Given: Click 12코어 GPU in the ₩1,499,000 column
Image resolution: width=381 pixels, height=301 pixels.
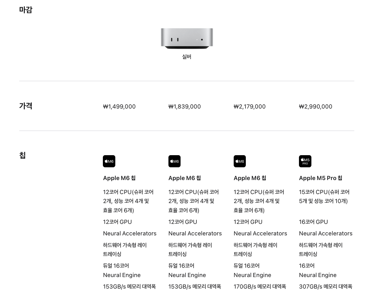Looking at the screenshot, I should coord(117,222).
